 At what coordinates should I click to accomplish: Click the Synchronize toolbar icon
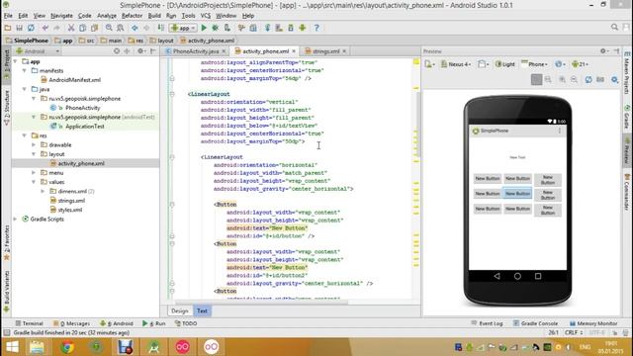point(31,28)
